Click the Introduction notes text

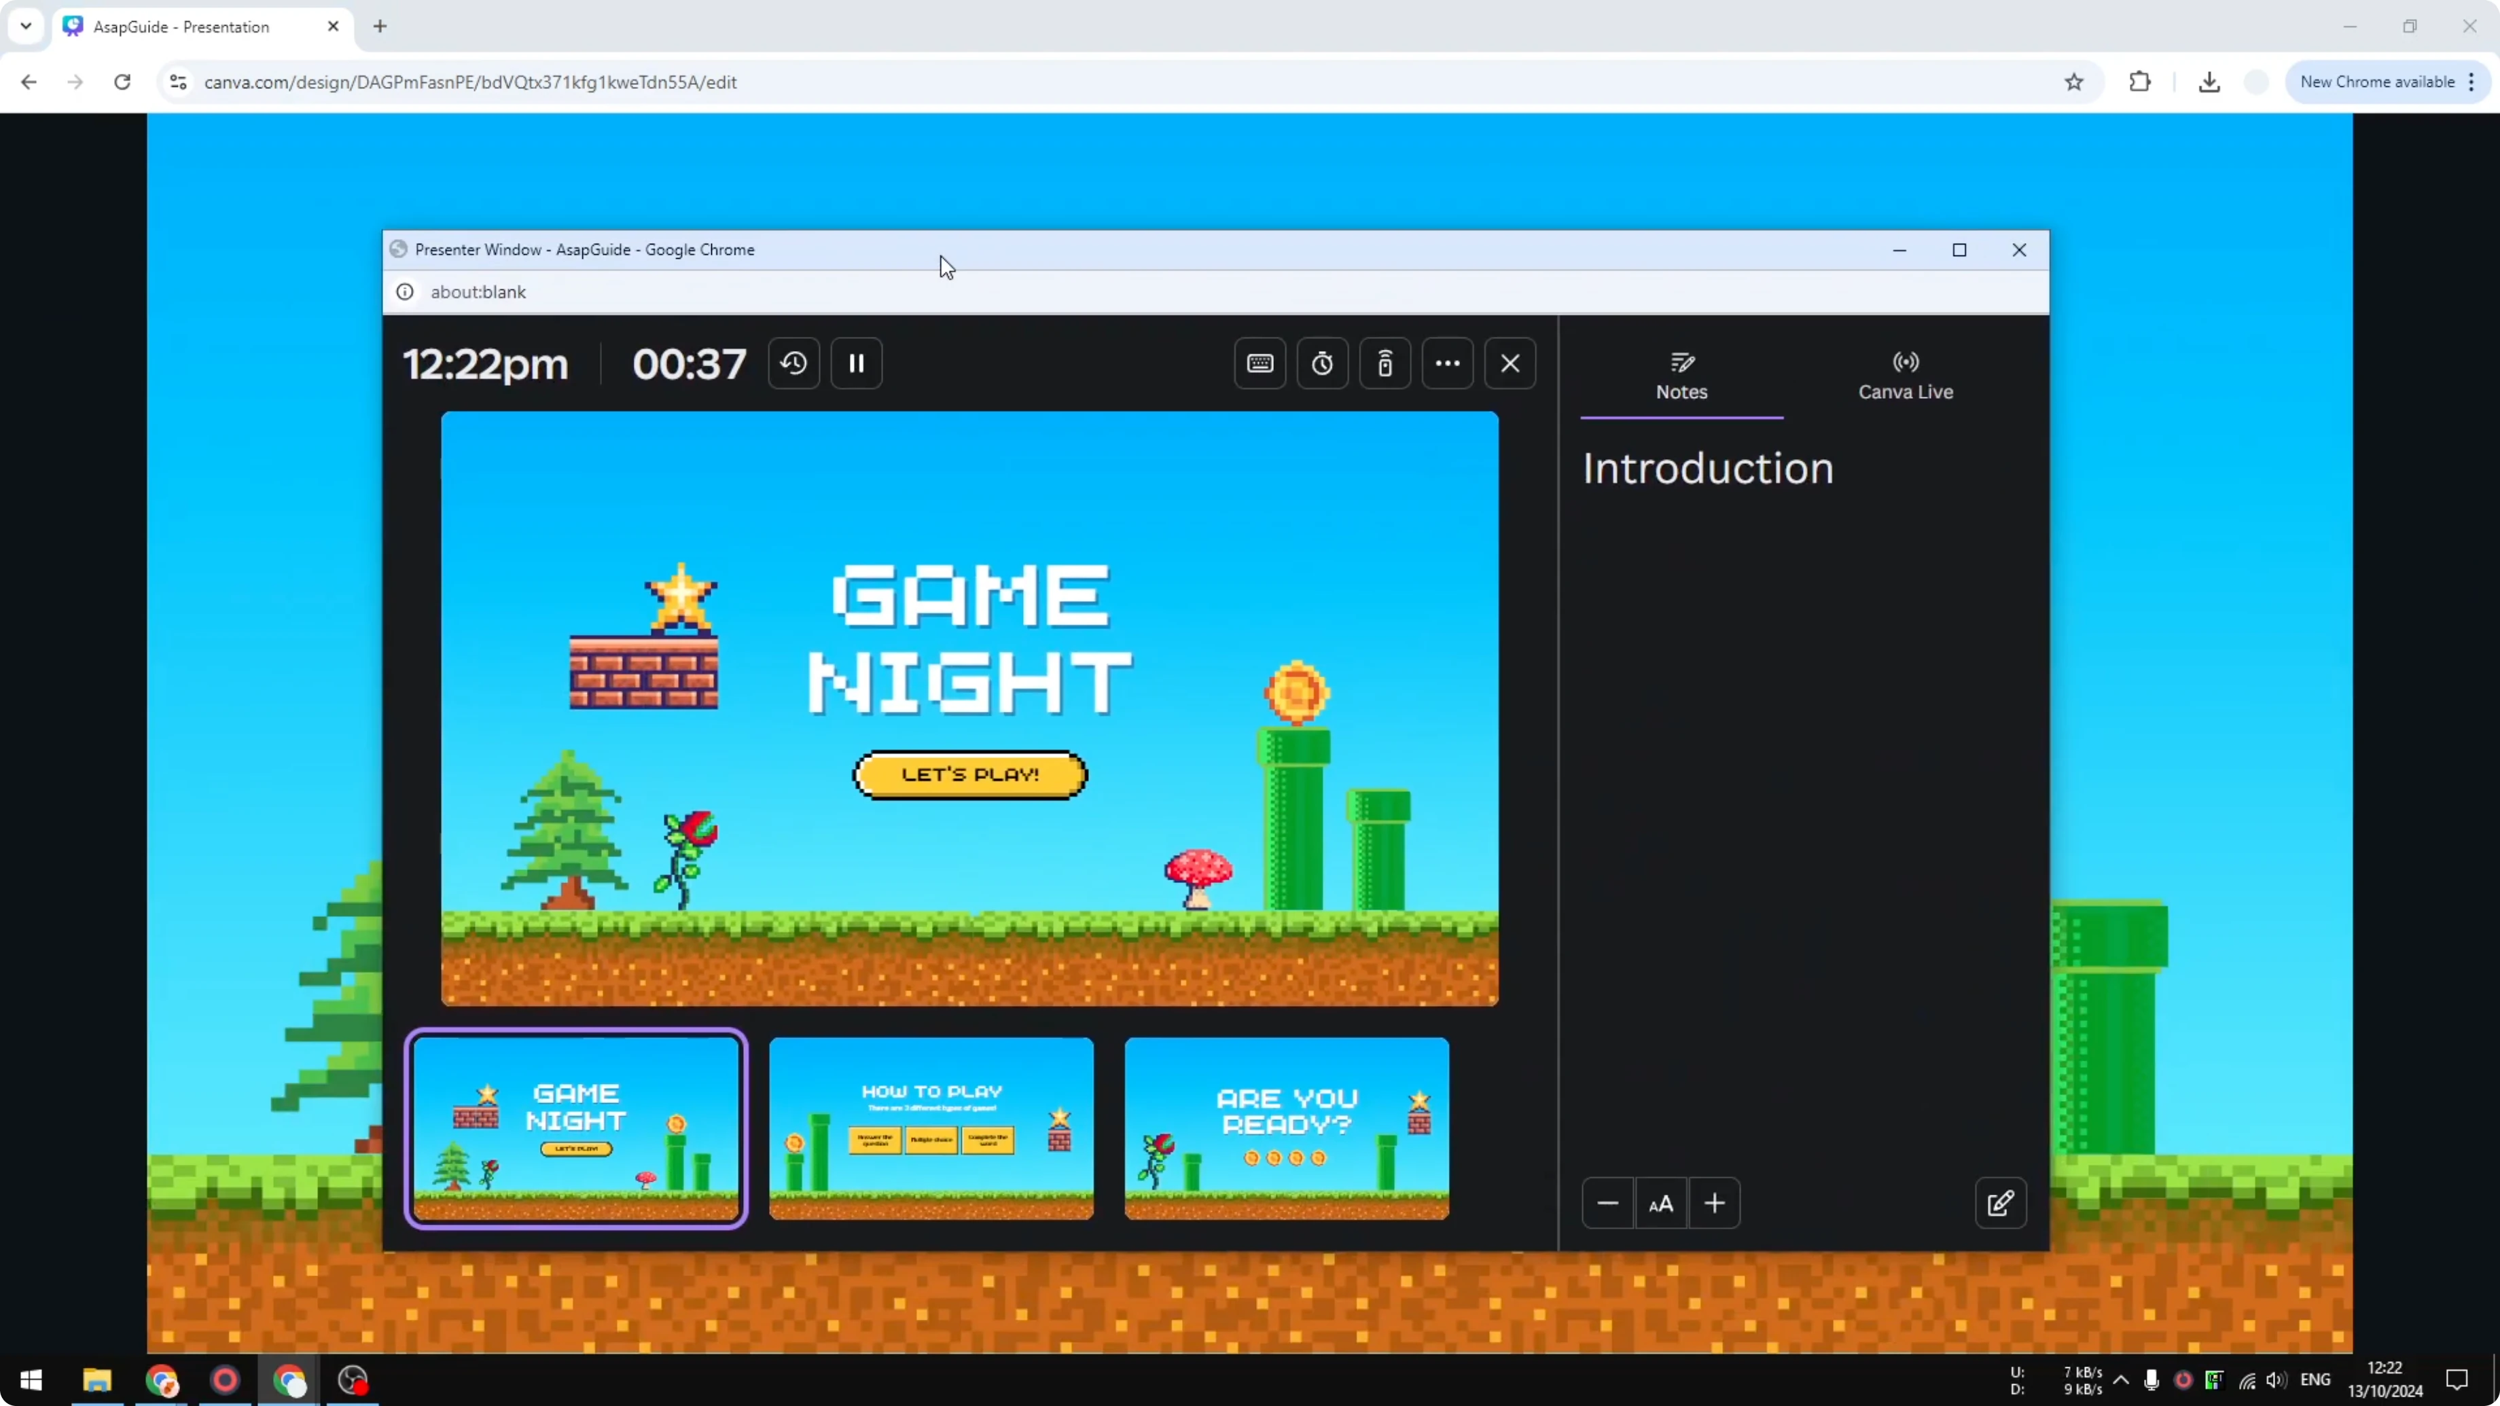click(x=1708, y=469)
